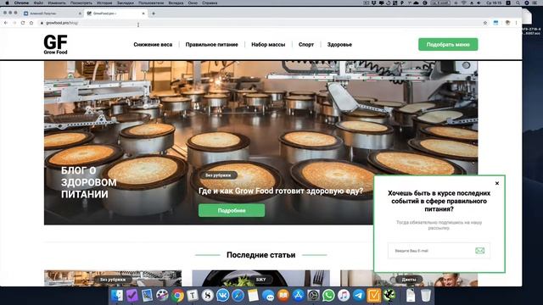Image resolution: width=543 pixels, height=305 pixels.
Task: Open the История menu
Action: [x=104, y=3]
